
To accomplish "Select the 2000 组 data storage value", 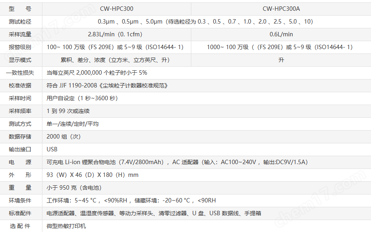I will click(64, 137).
